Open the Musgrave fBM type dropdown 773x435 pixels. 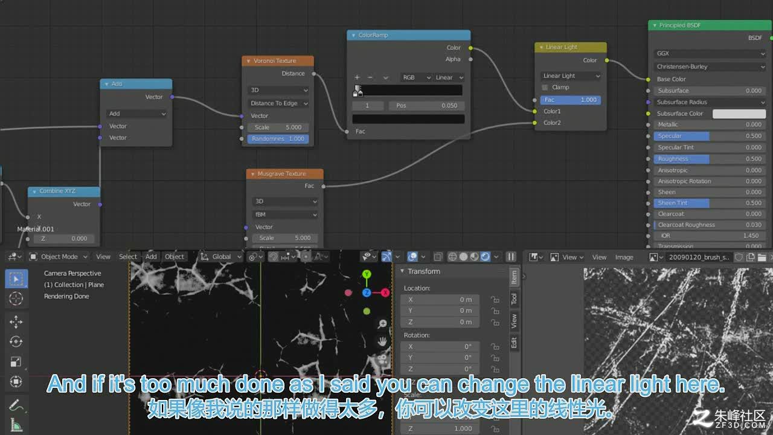[285, 214]
